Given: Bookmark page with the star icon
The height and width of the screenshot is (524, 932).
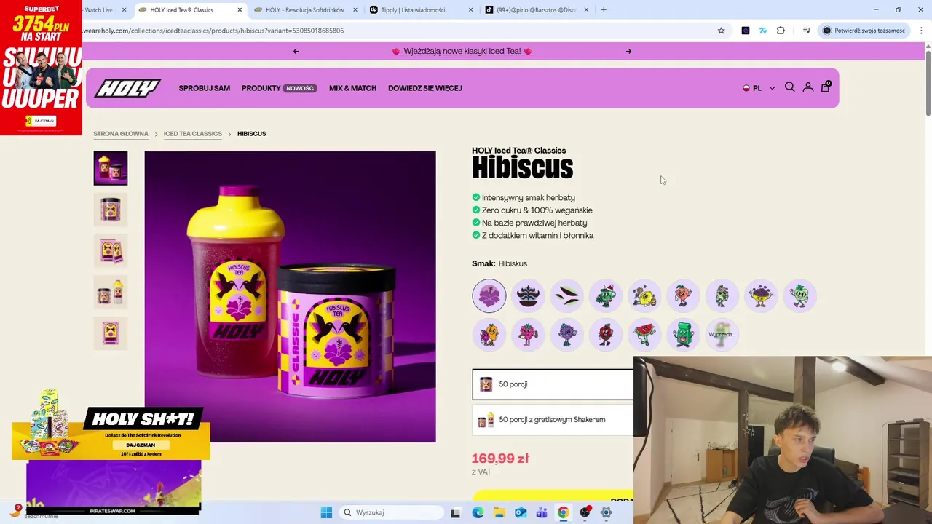Looking at the screenshot, I should (x=721, y=31).
